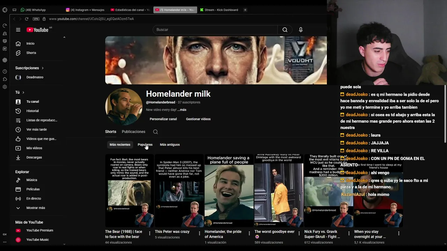Expand the Tú section chevron
Screen dimensions: 447x251
(x=23, y=92)
